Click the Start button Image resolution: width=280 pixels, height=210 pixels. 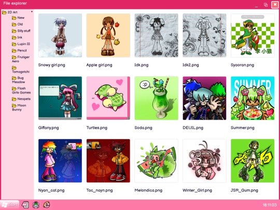(x=9, y=205)
